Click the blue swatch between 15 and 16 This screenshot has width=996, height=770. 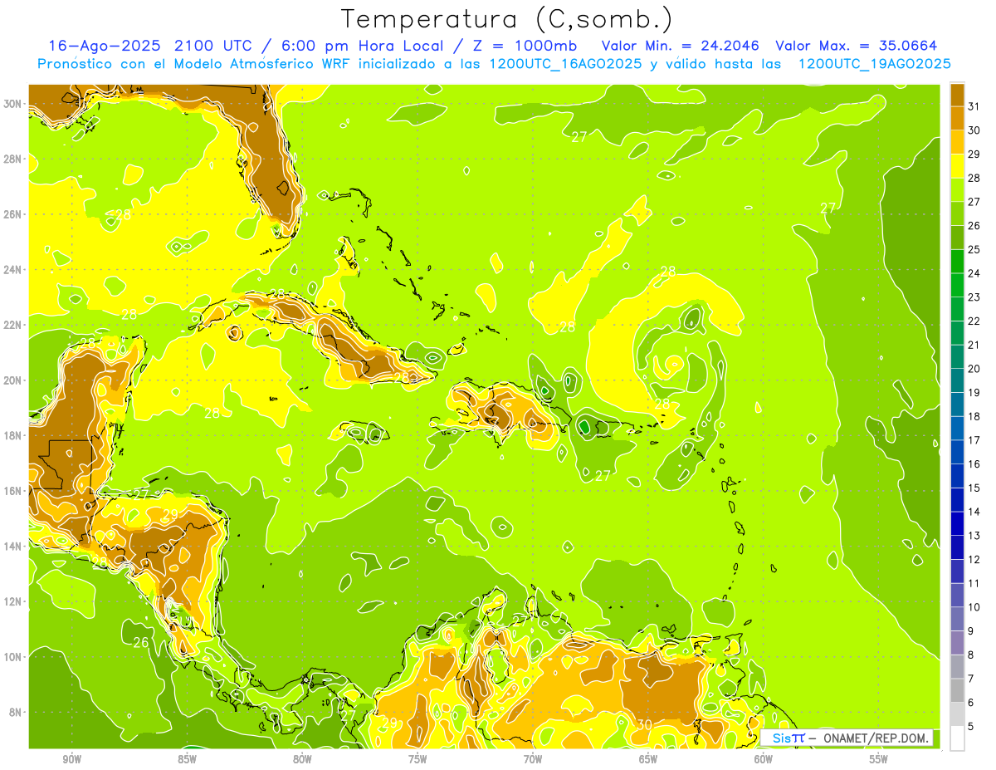tap(957, 475)
